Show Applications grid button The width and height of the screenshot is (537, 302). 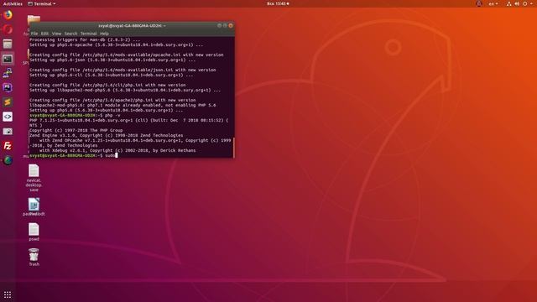click(8, 294)
